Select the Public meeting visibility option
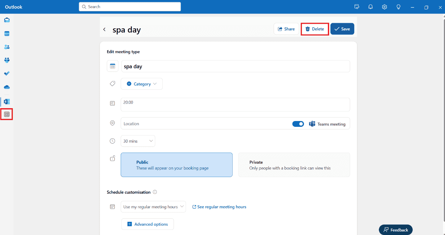 (x=177, y=164)
